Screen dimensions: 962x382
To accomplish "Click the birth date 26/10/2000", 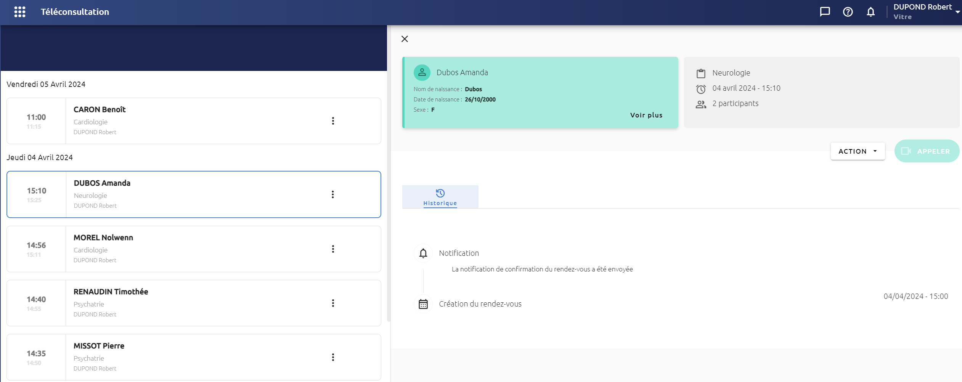I will (480, 100).
